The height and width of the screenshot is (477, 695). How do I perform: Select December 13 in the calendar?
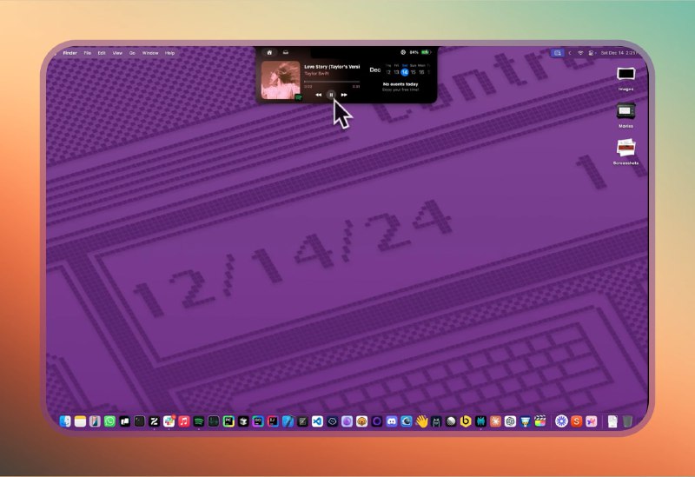[x=396, y=72]
